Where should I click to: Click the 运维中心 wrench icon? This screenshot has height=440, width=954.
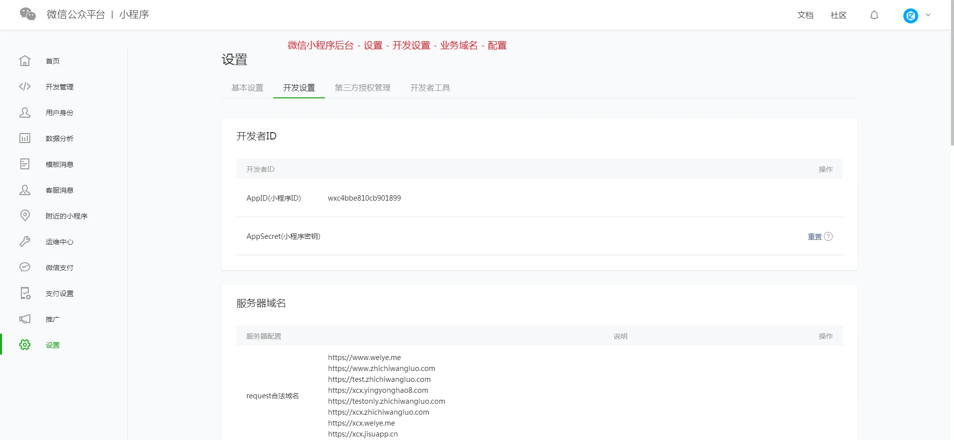tap(25, 241)
